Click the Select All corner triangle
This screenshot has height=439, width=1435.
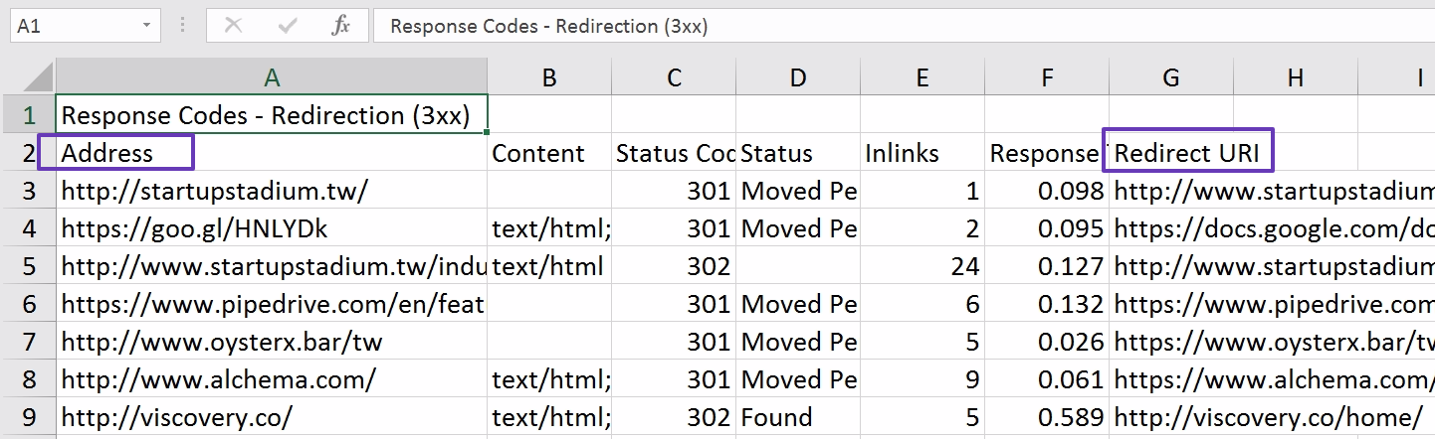(38, 77)
